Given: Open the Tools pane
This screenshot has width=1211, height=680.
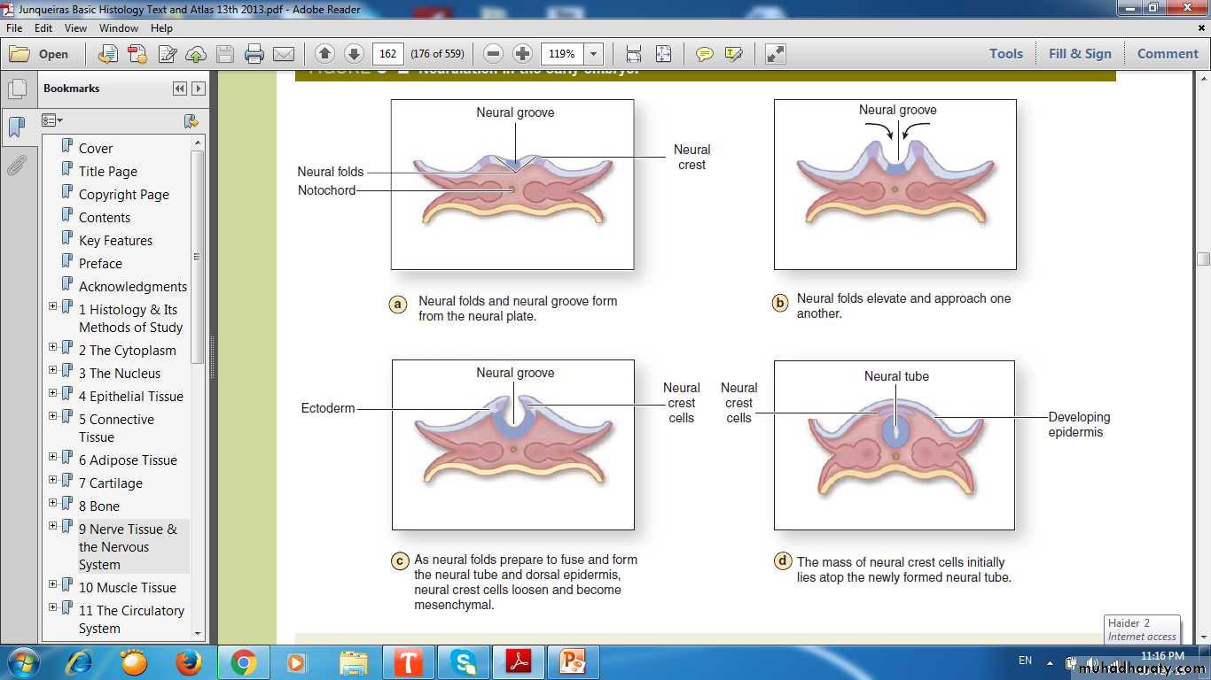Looking at the screenshot, I should pyautogui.click(x=1006, y=54).
